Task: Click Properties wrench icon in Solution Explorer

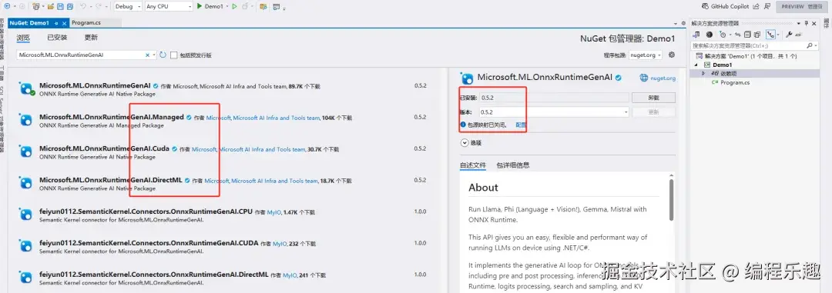Action: pyautogui.click(x=789, y=35)
